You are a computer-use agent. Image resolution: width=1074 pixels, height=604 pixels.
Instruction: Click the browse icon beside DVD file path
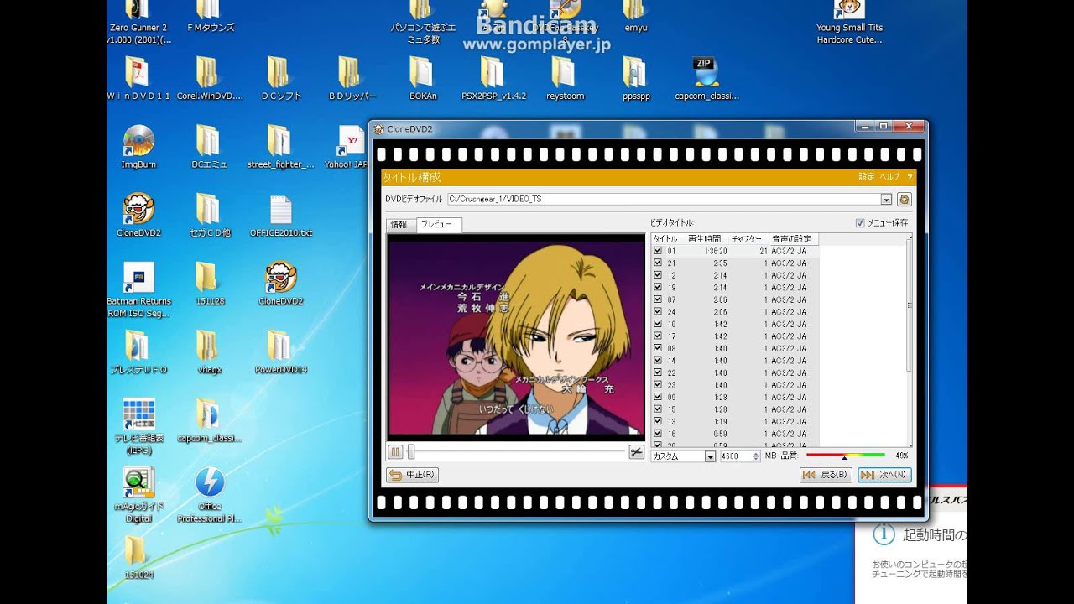(x=904, y=199)
